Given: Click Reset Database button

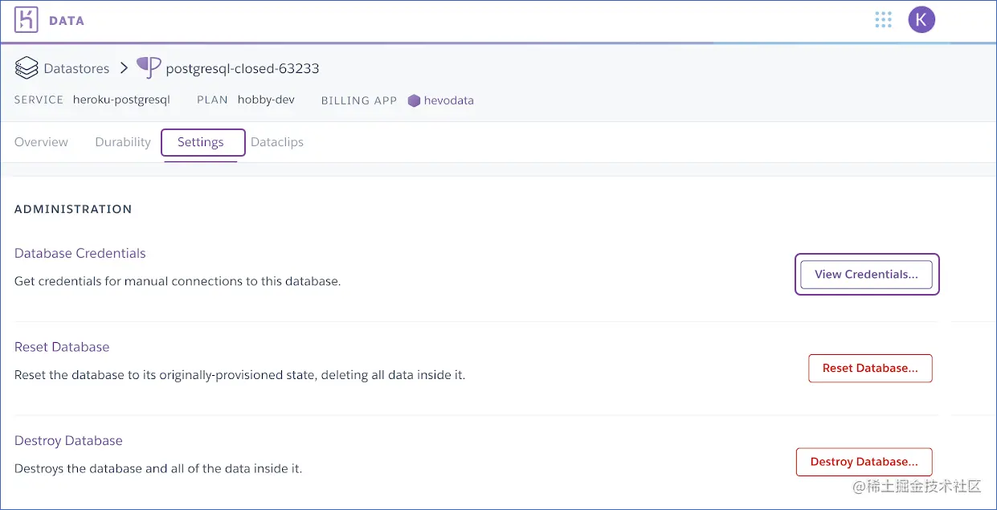Looking at the screenshot, I should pos(870,368).
